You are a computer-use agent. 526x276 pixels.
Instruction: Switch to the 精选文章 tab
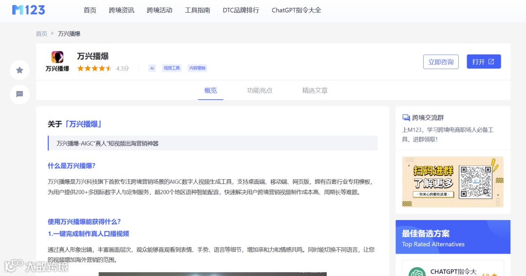[315, 91]
